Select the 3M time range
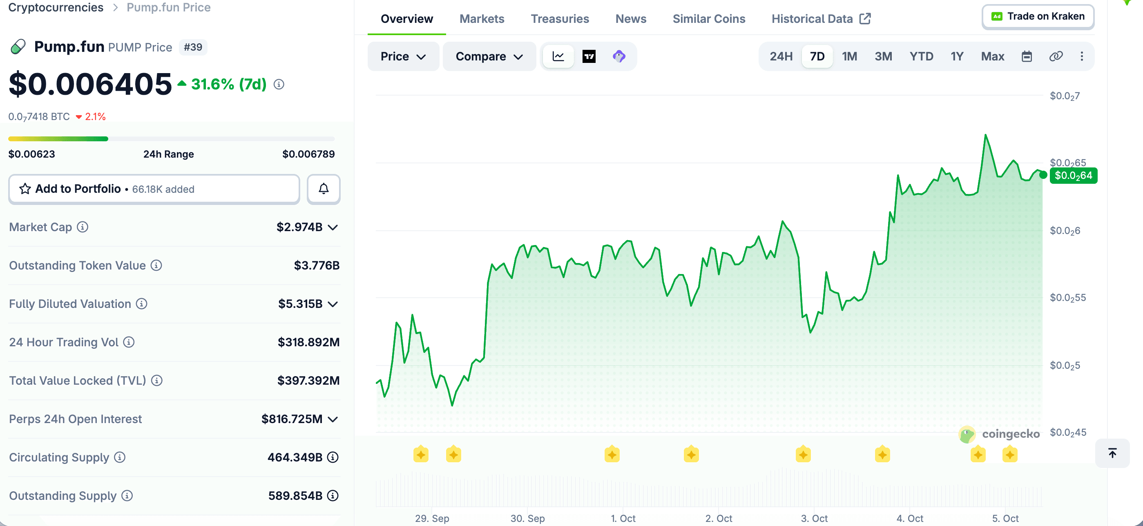This screenshot has width=1143, height=526. pyautogui.click(x=883, y=56)
